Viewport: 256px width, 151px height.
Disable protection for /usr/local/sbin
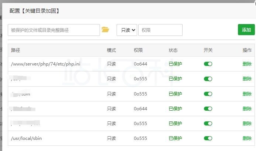208,138
